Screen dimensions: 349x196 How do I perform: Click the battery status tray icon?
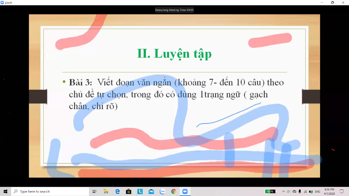[x=311, y=191]
